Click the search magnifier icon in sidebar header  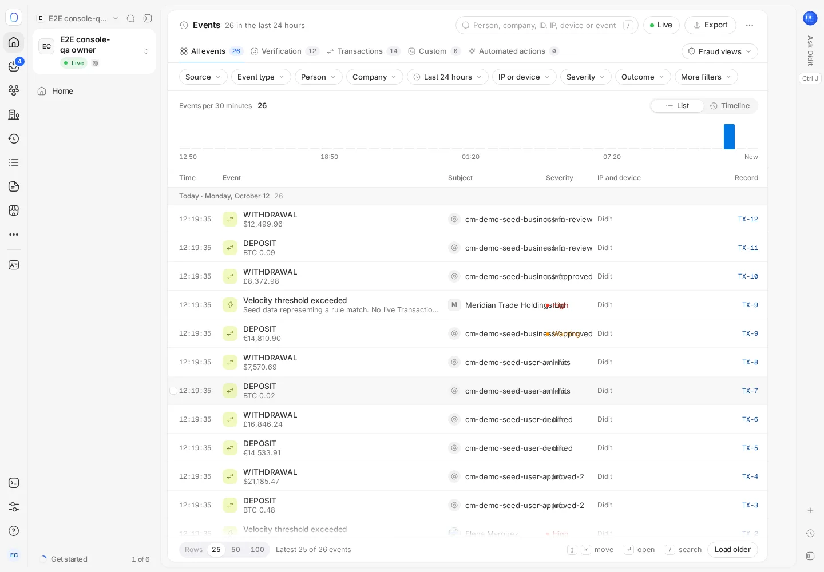pos(130,18)
